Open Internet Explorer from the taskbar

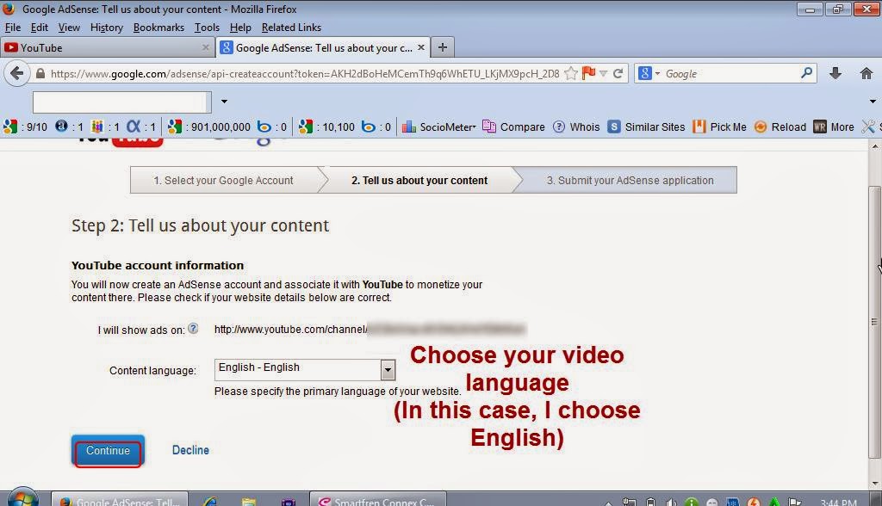pyautogui.click(x=210, y=500)
